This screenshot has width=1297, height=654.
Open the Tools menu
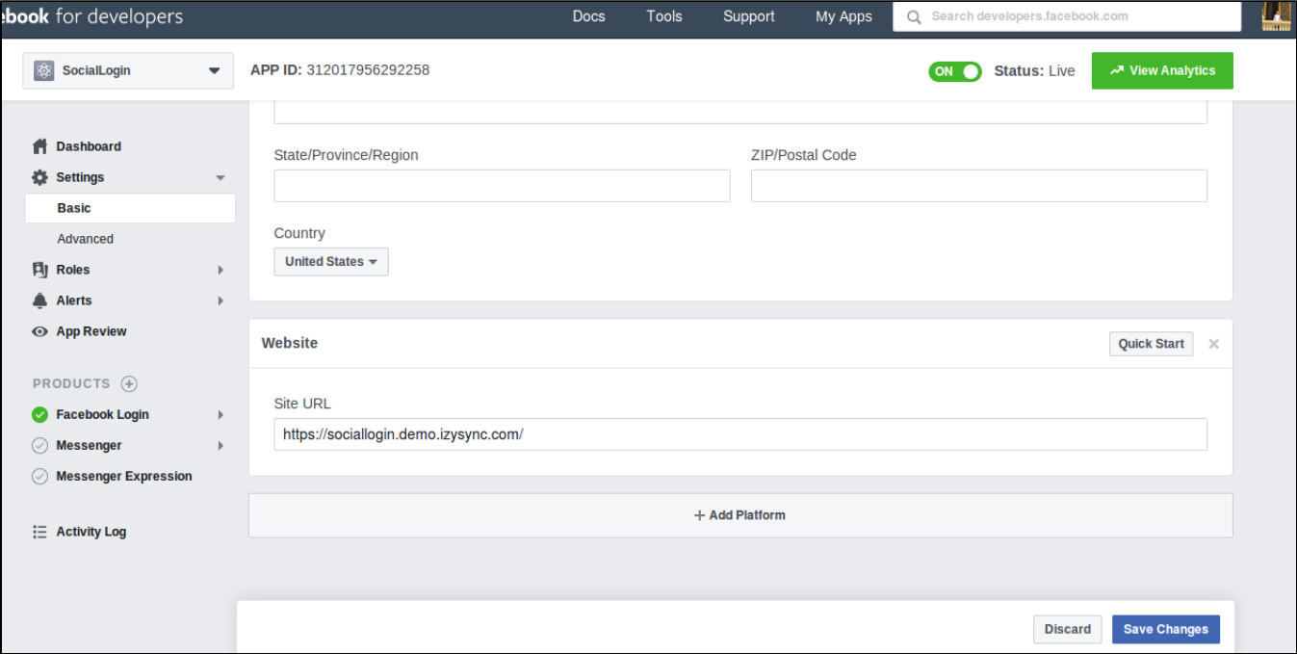coord(664,16)
